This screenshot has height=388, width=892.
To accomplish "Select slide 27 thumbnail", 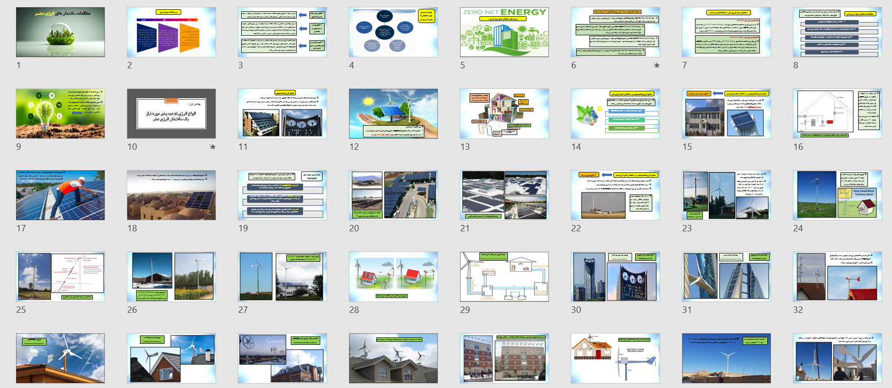I will click(x=282, y=277).
